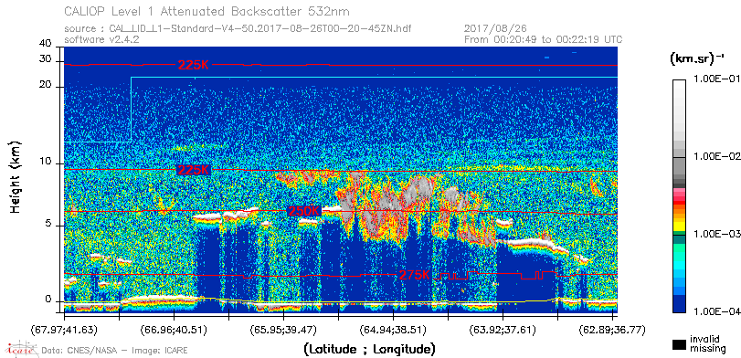
Task: Click the gray 1.00E-02 band of colorbar
Action: click(x=679, y=165)
